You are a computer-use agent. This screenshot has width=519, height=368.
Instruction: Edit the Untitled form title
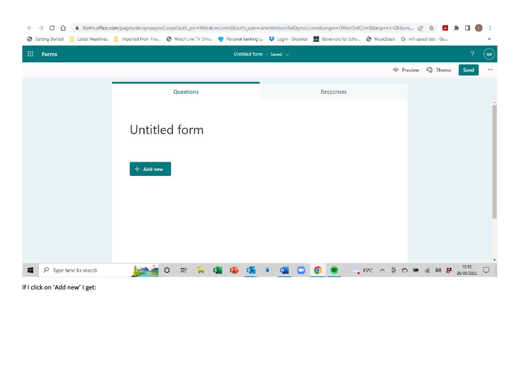point(166,130)
